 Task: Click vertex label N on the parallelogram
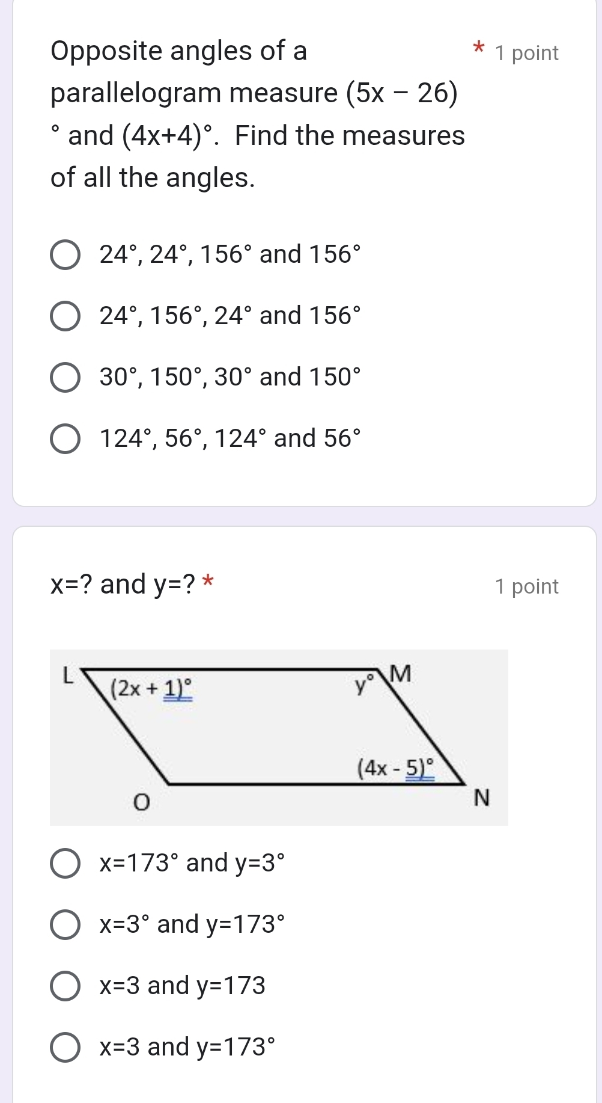click(x=482, y=798)
